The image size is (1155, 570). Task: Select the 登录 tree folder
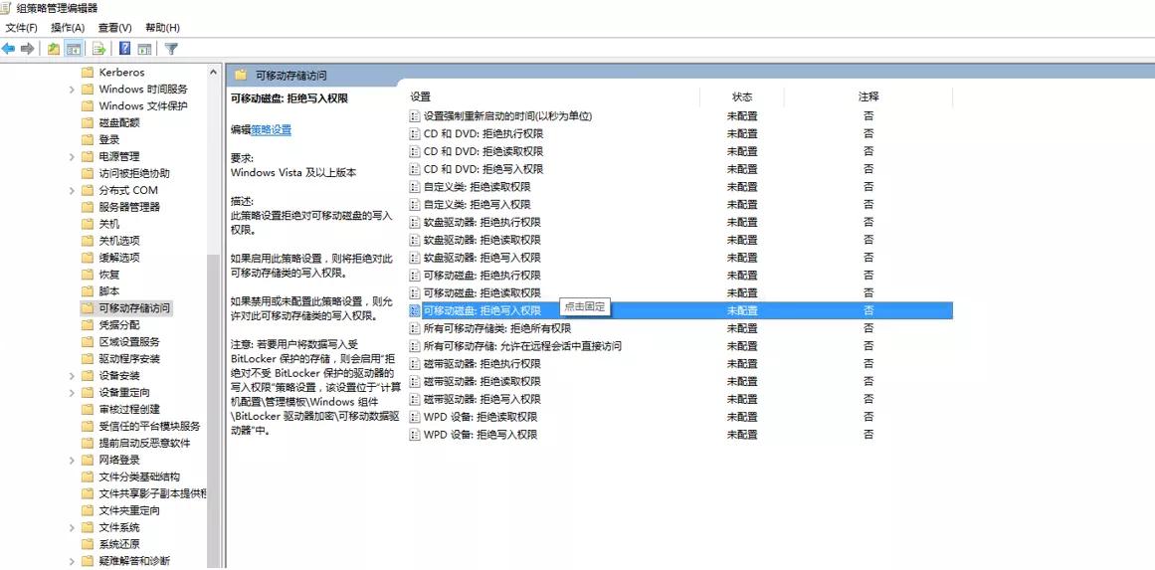tap(109, 140)
